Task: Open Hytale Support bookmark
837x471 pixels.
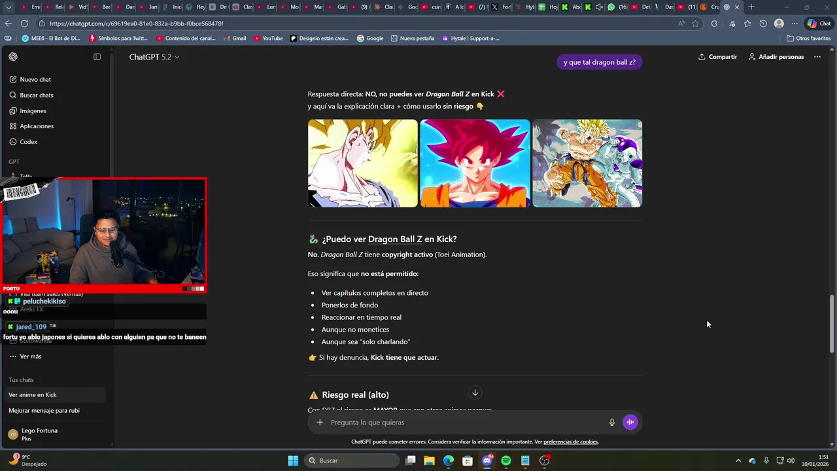Action: tap(470, 39)
